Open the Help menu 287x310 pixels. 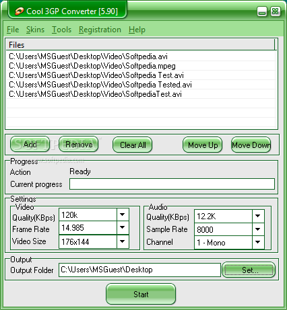point(137,30)
